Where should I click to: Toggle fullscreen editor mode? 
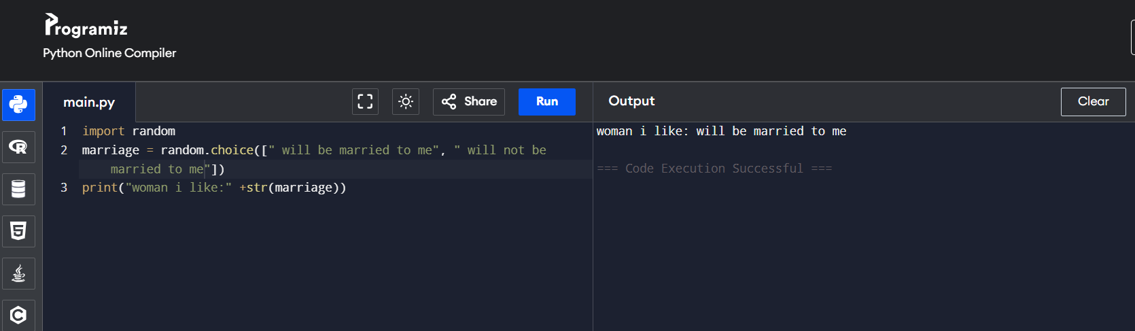(365, 102)
